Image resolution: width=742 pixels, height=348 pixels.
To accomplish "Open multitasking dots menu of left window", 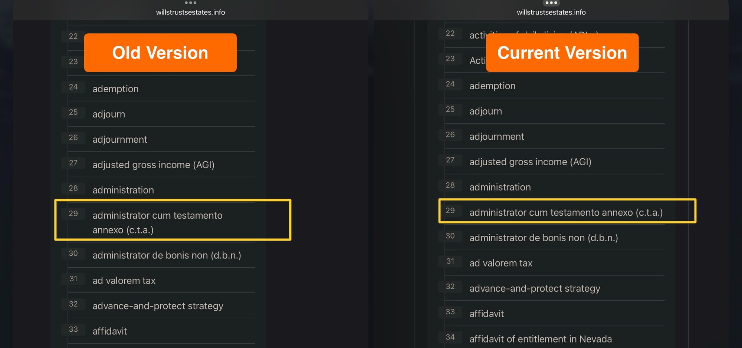I will coord(190,3).
